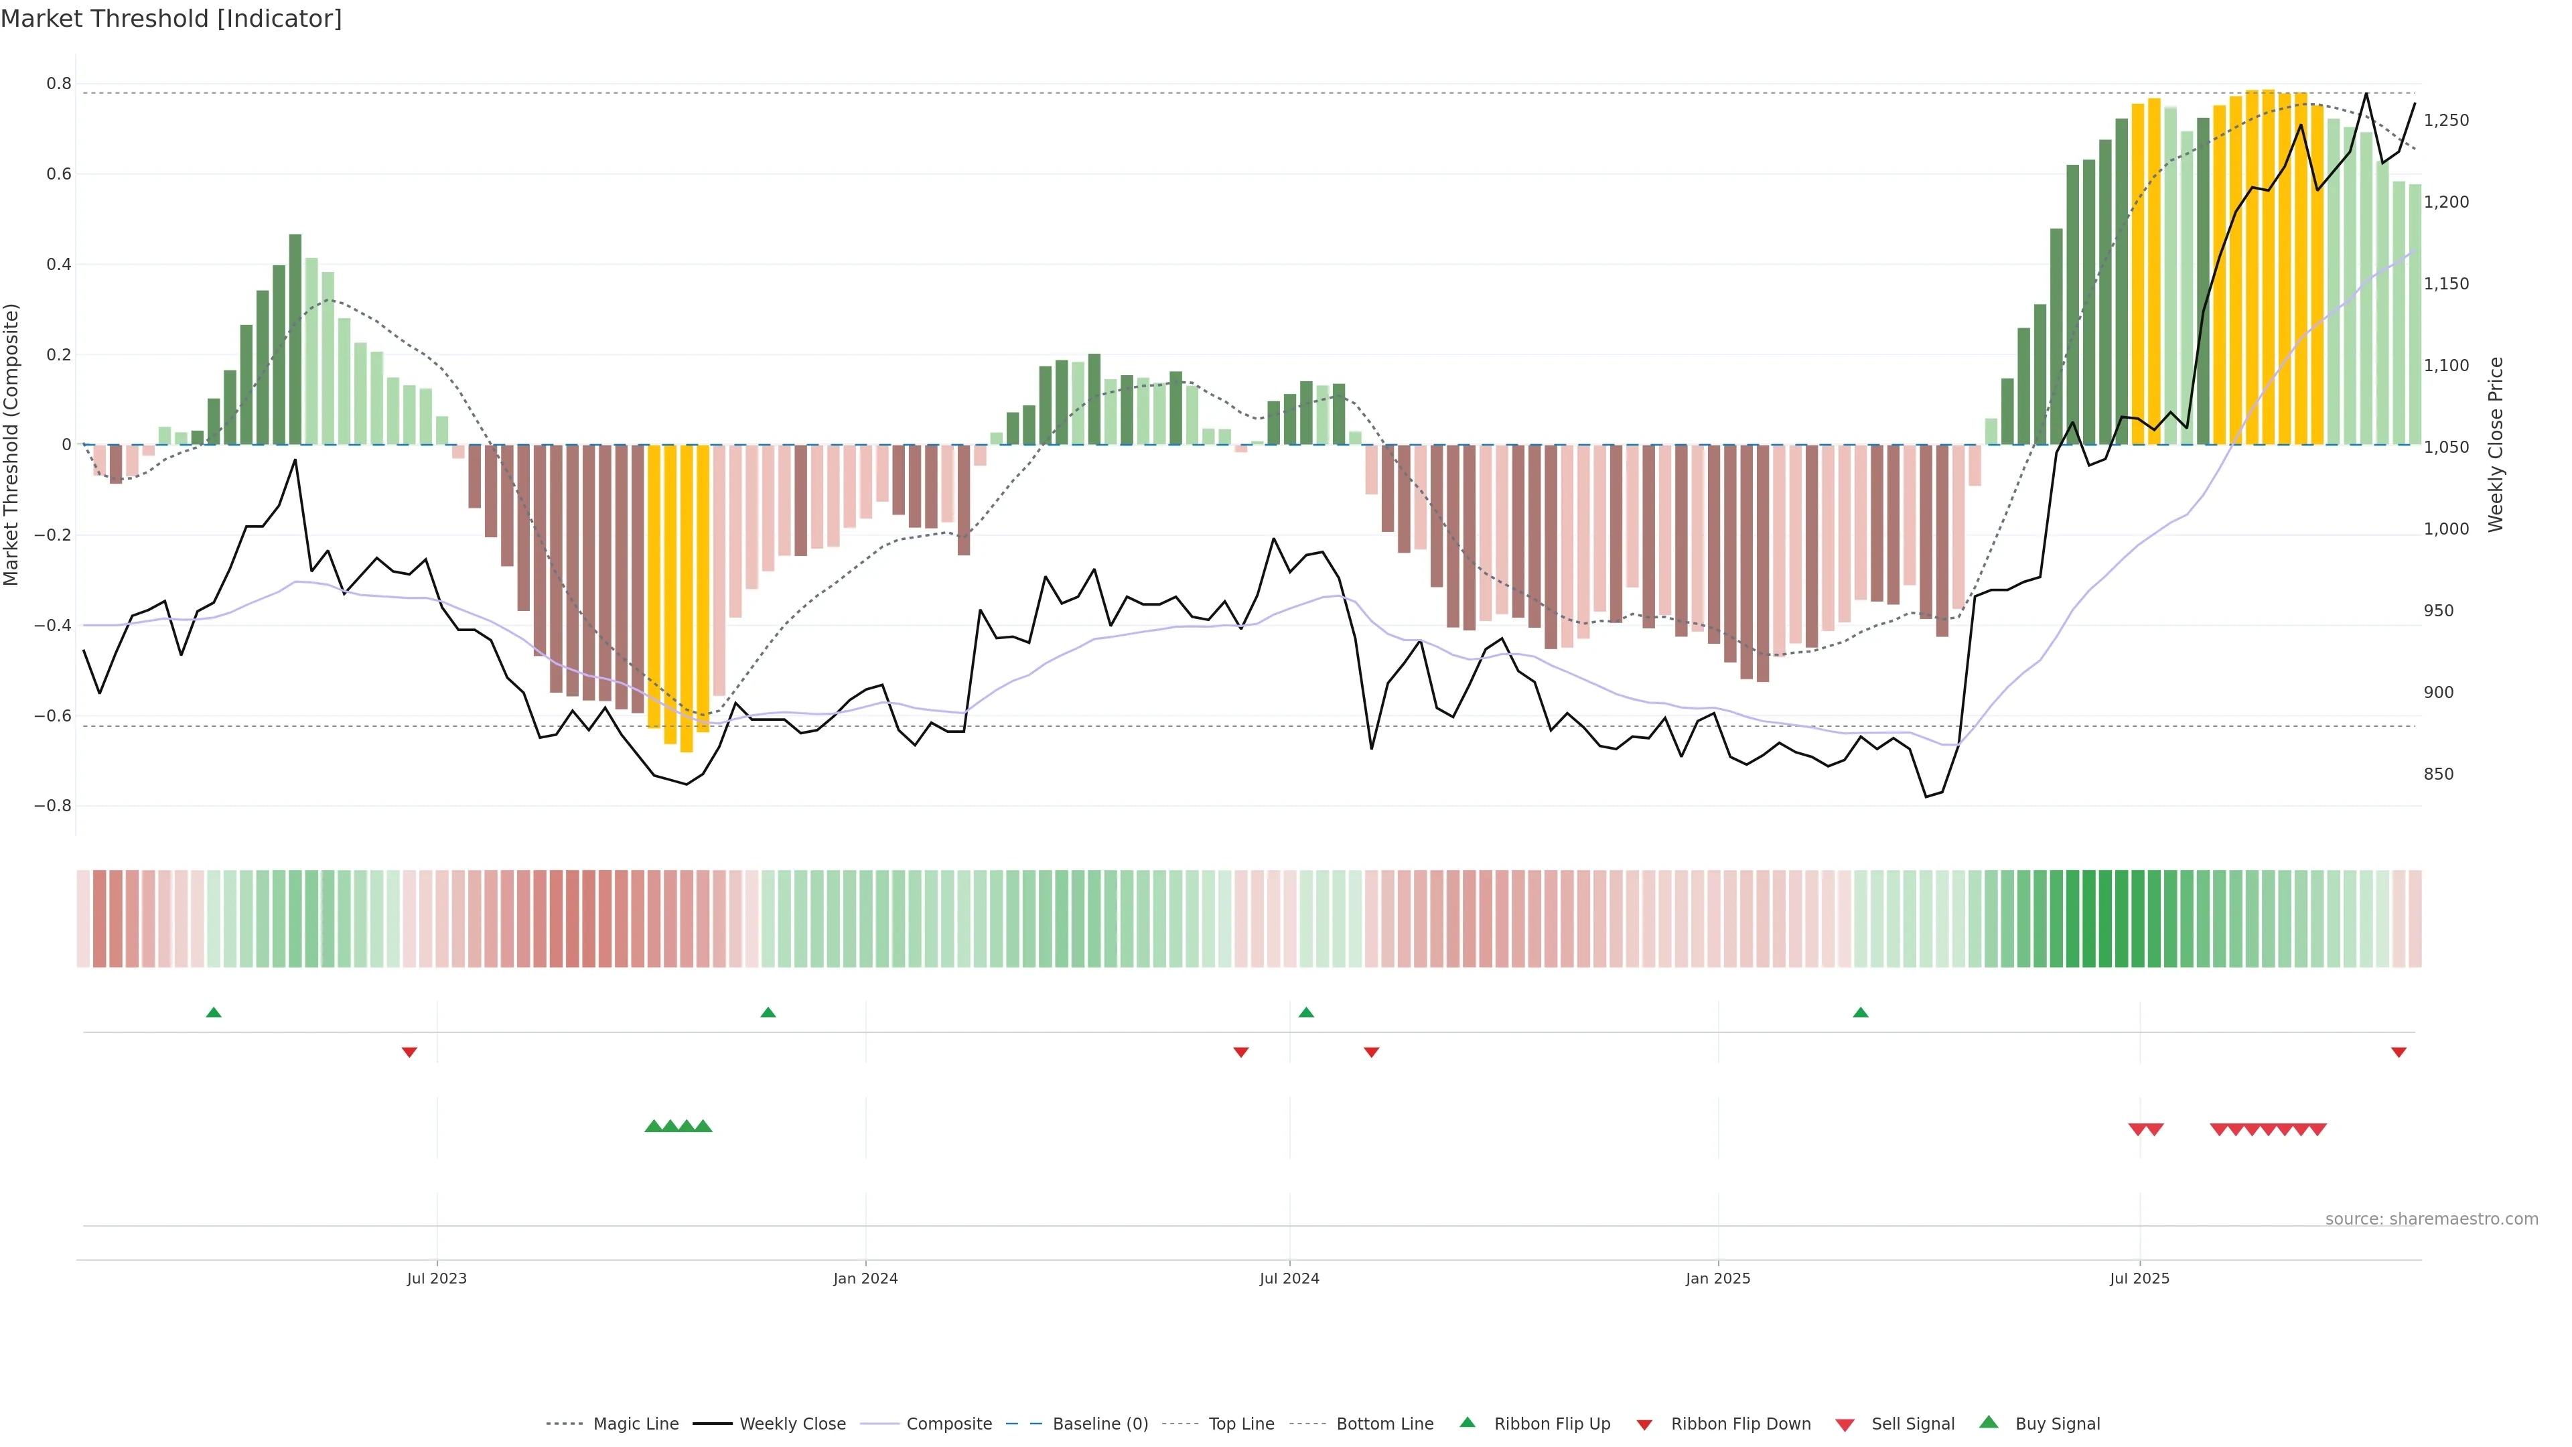Image resolution: width=2572 pixels, height=1447 pixels.
Task: Click the rightmost red ribbon flip down triangle
Action: click(2399, 1052)
